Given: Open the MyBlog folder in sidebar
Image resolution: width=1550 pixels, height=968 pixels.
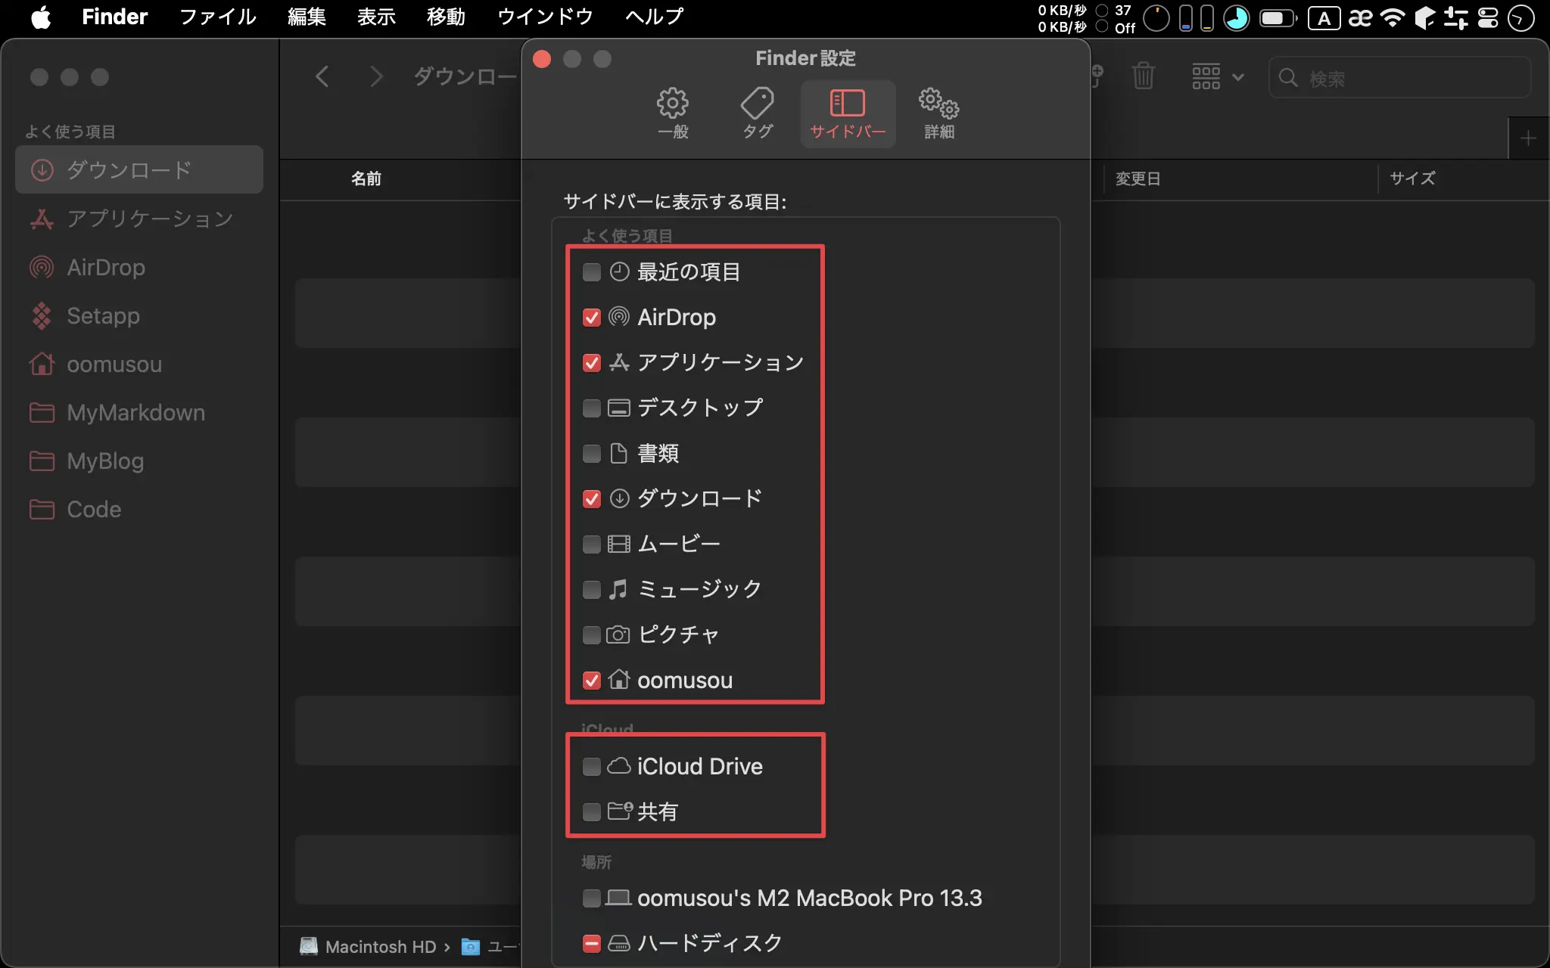Looking at the screenshot, I should (x=139, y=461).
